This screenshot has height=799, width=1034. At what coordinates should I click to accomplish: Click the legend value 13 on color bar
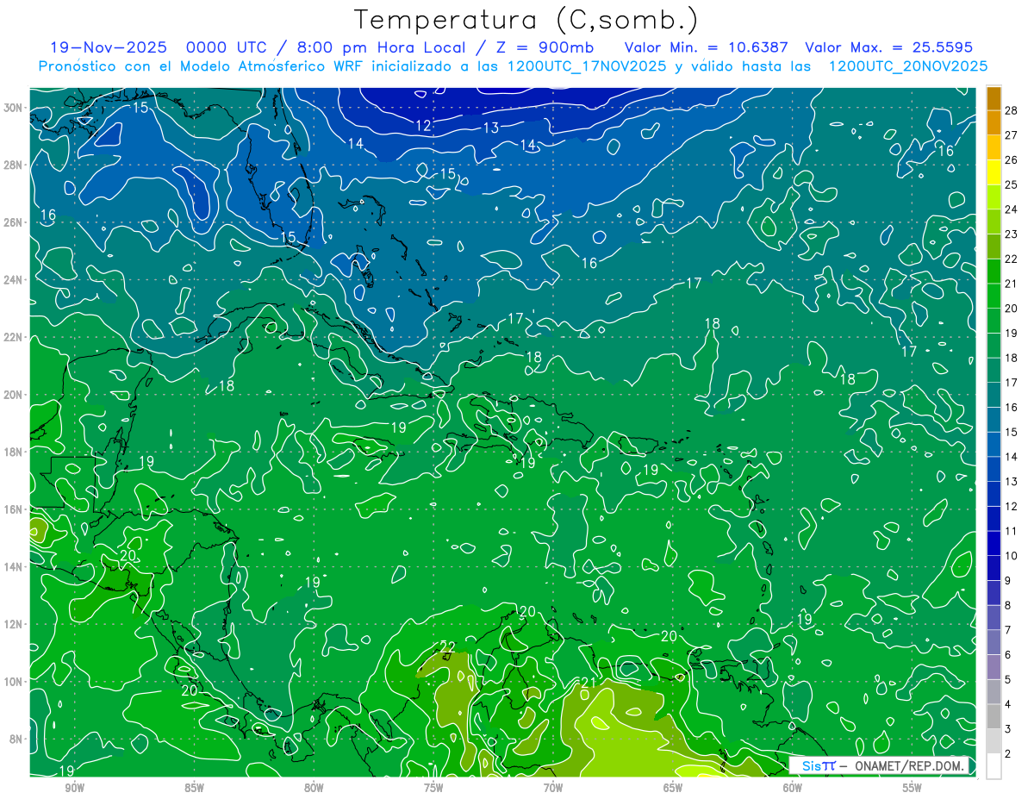1011,481
